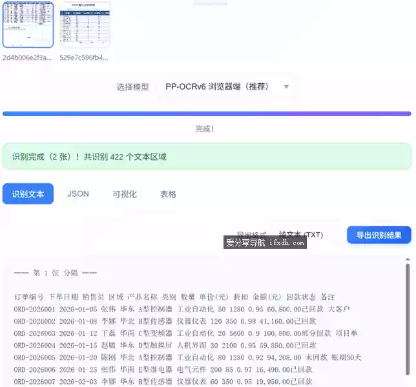Viewport: 416px width, 387px height.
Task: Click the result row ORD-2026003
Action: [x=186, y=333]
